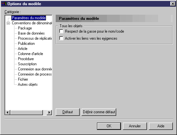The height and width of the screenshot is (135, 177).
Task: Toggle Activer les liens vers les exigences
Action: click(61, 38)
